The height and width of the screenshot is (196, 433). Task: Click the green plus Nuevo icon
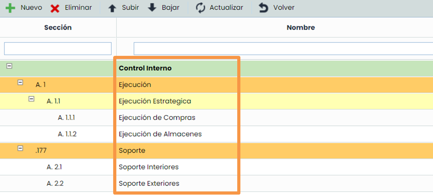[11, 8]
